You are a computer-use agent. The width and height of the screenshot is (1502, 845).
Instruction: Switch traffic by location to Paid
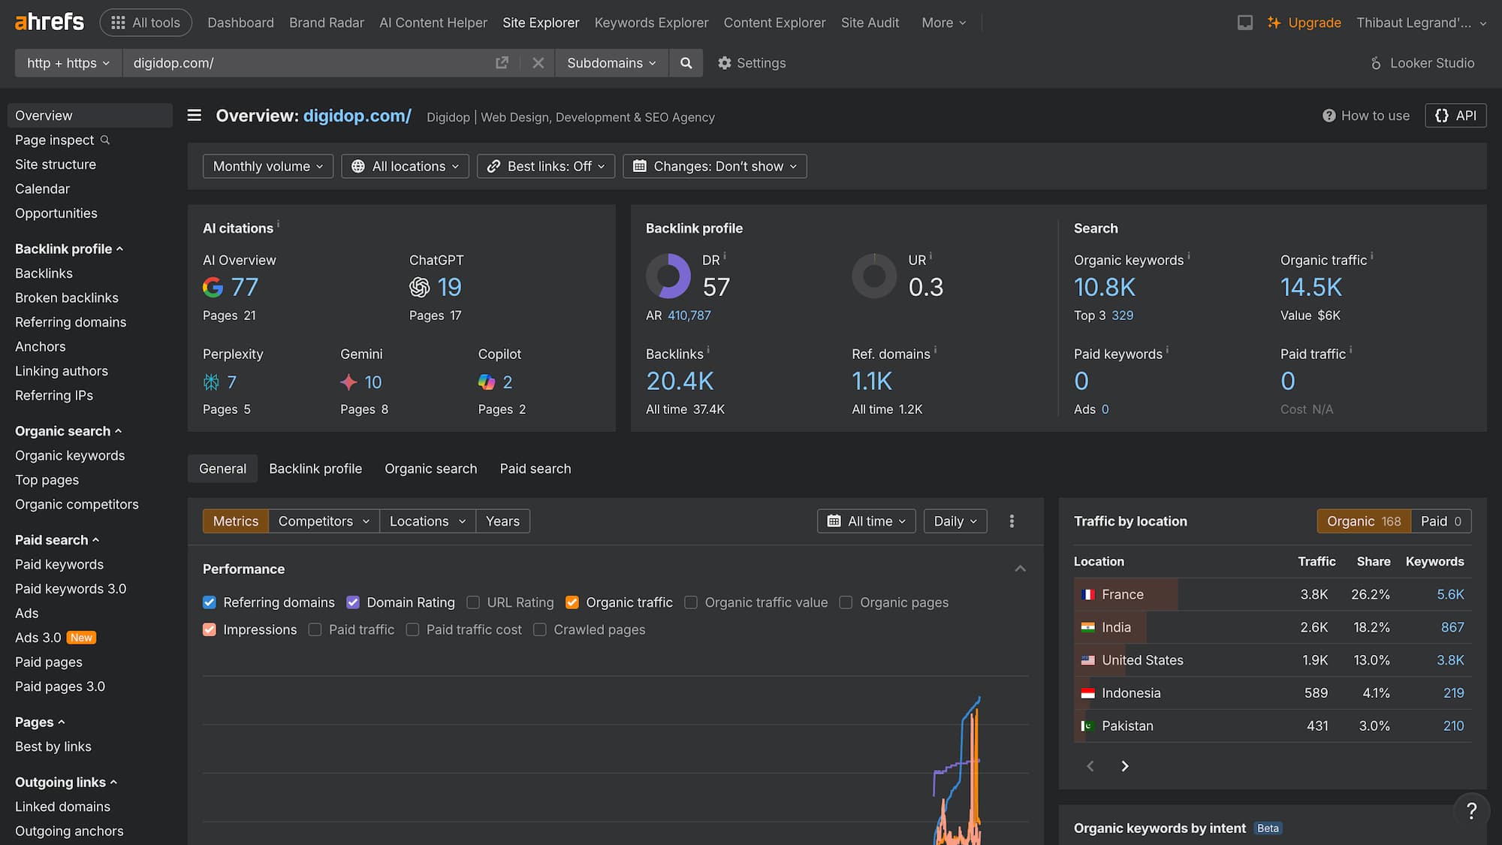[1440, 521]
